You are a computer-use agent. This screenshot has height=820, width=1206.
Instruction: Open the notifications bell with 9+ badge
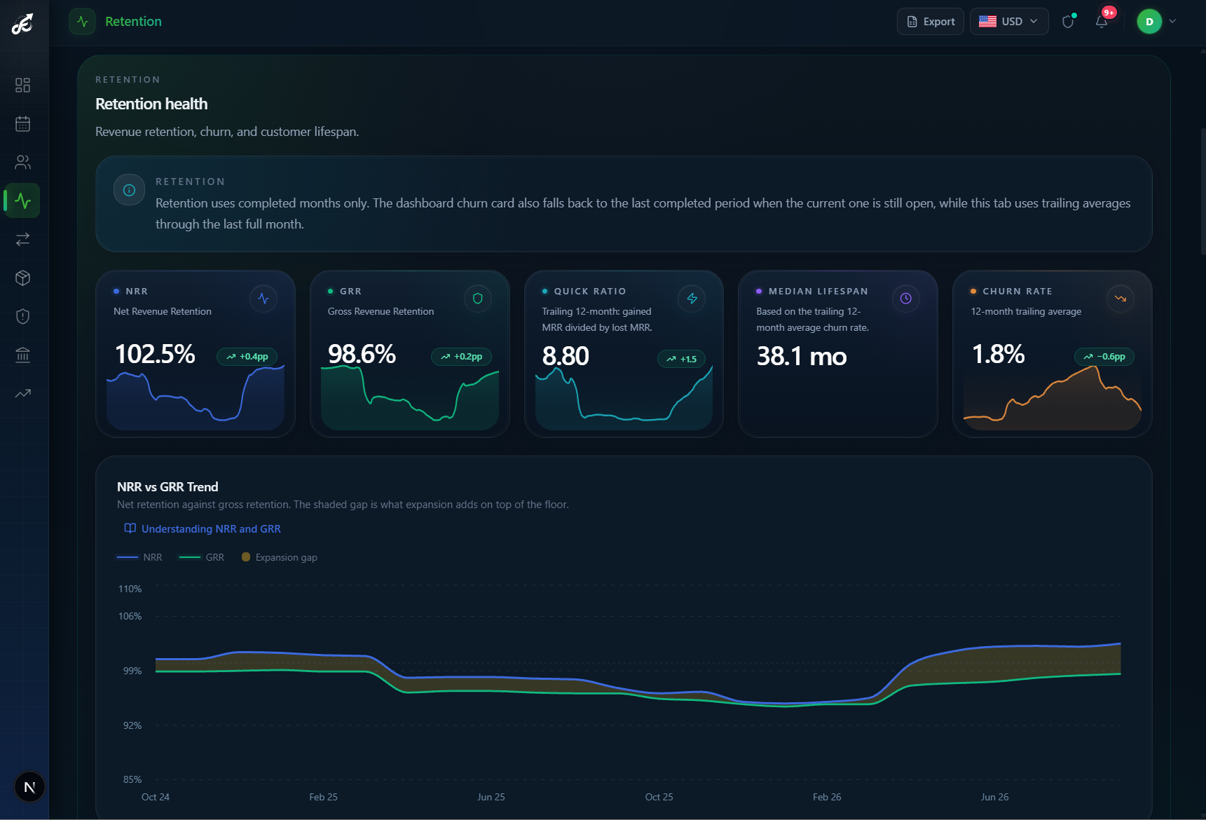(1102, 22)
